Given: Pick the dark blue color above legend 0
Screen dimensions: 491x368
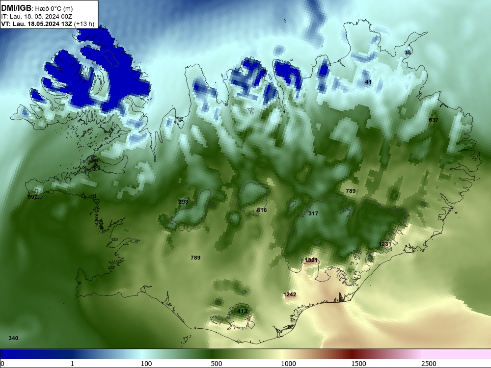Looking at the screenshot, I should coord(3,354).
